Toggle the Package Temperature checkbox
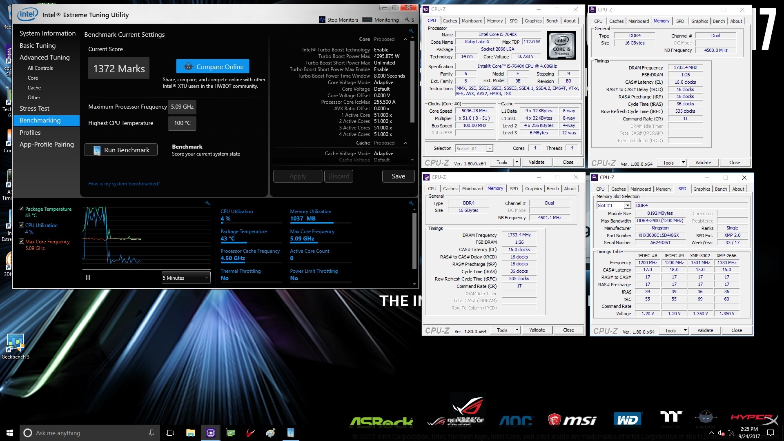784x441 pixels. pos(22,209)
